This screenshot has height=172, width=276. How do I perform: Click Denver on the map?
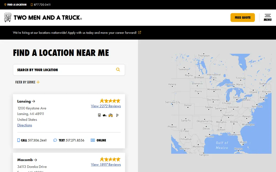tap(188, 105)
